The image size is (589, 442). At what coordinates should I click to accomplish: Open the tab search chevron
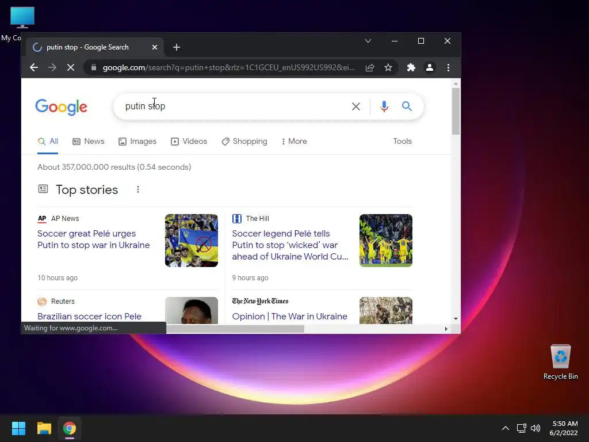click(368, 41)
